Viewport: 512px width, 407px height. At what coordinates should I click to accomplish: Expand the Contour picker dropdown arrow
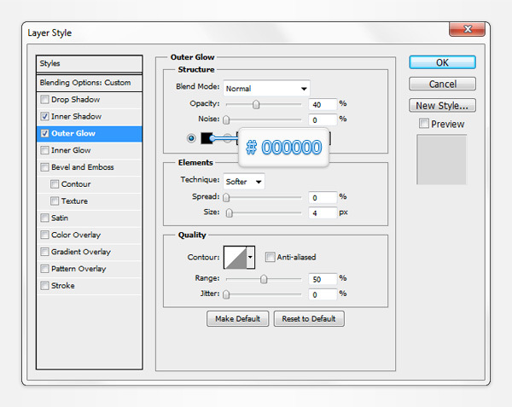click(250, 258)
